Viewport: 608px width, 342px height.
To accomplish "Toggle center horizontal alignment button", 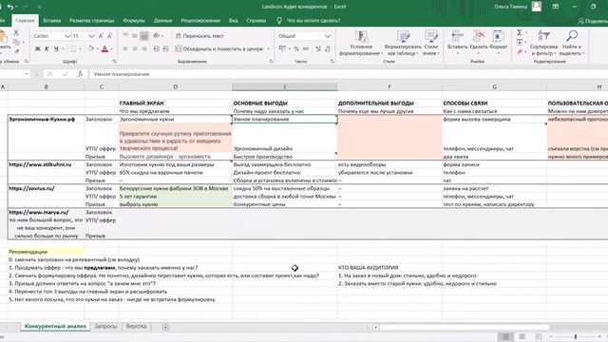I will pos(135,48).
